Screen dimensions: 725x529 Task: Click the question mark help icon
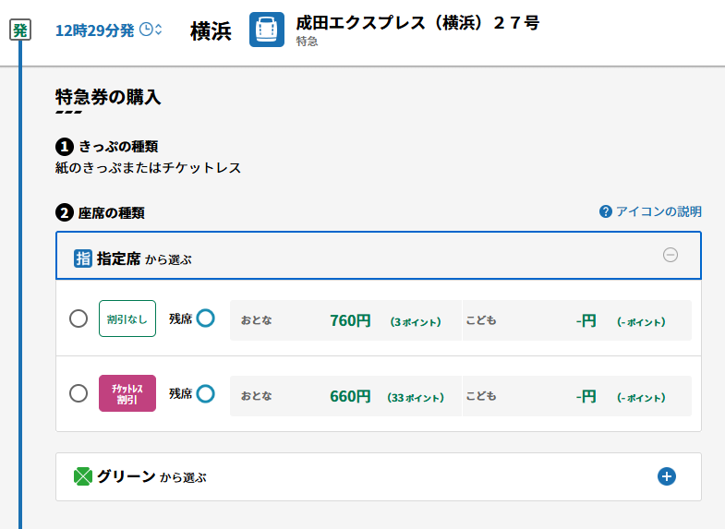(x=605, y=211)
